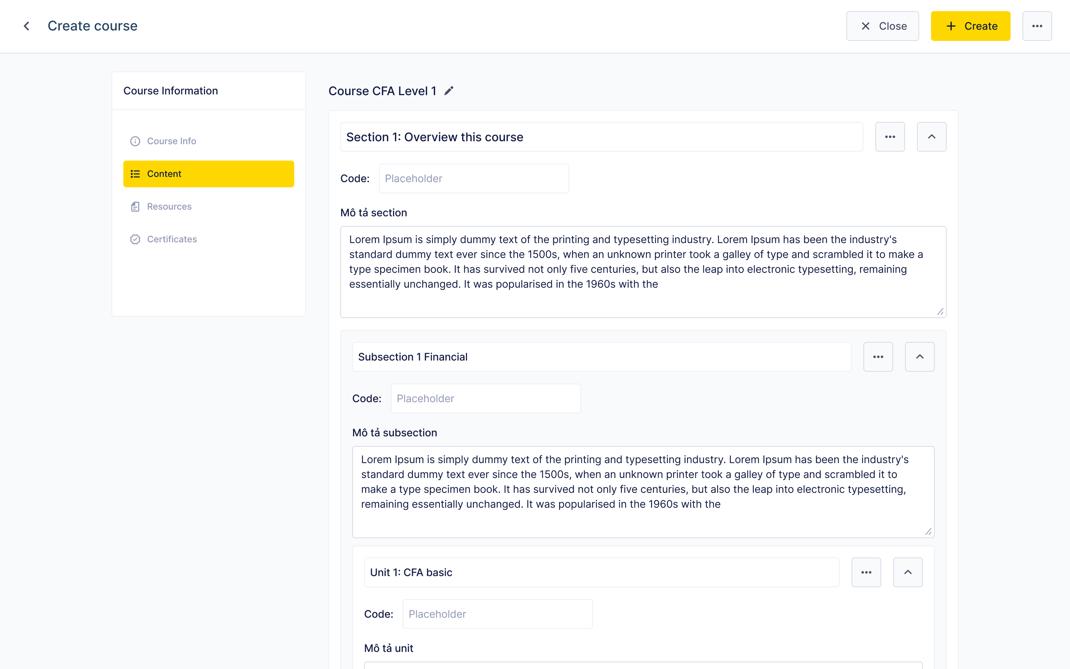Click the Mô tả subsection text area

coord(643,492)
